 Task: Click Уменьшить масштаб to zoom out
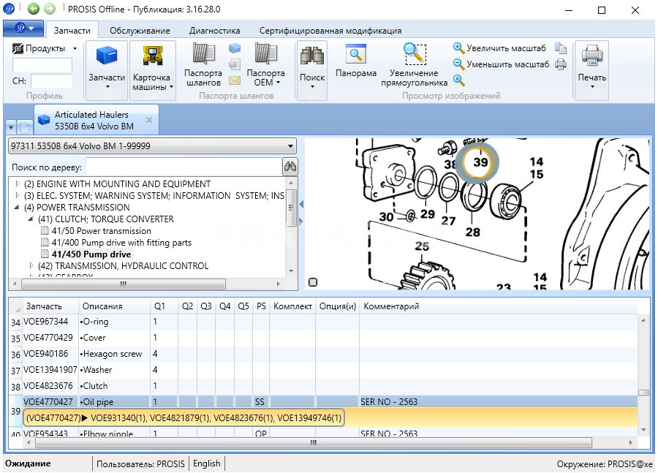click(x=501, y=64)
